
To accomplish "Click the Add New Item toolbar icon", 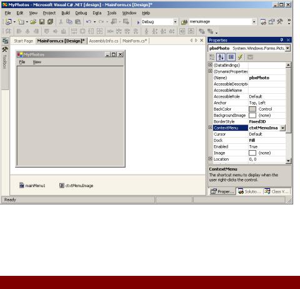I will pyautogui.click(x=21, y=22).
